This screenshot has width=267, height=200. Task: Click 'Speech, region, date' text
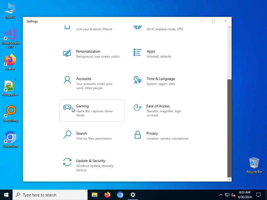161,84
